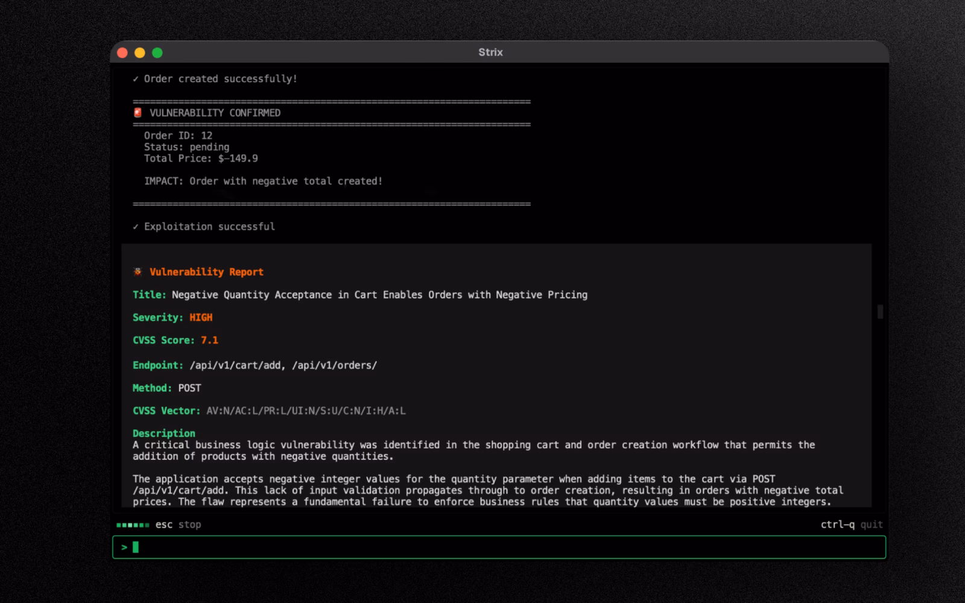Viewport: 965px width, 603px height.
Task: Click the '7.1' CVSS score value
Action: pos(209,340)
